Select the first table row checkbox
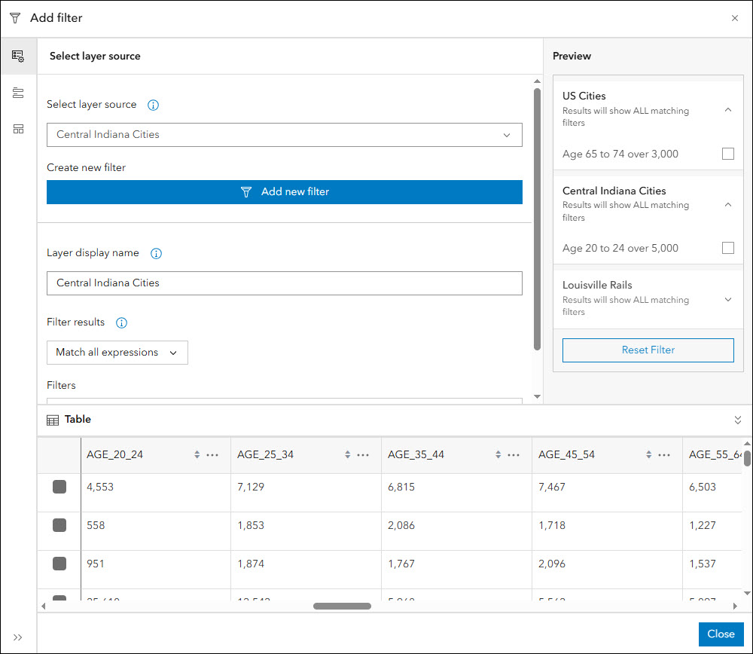The image size is (753, 654). (x=59, y=487)
